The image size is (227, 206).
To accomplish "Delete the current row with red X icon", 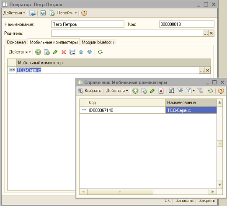I will click(x=64, y=52).
